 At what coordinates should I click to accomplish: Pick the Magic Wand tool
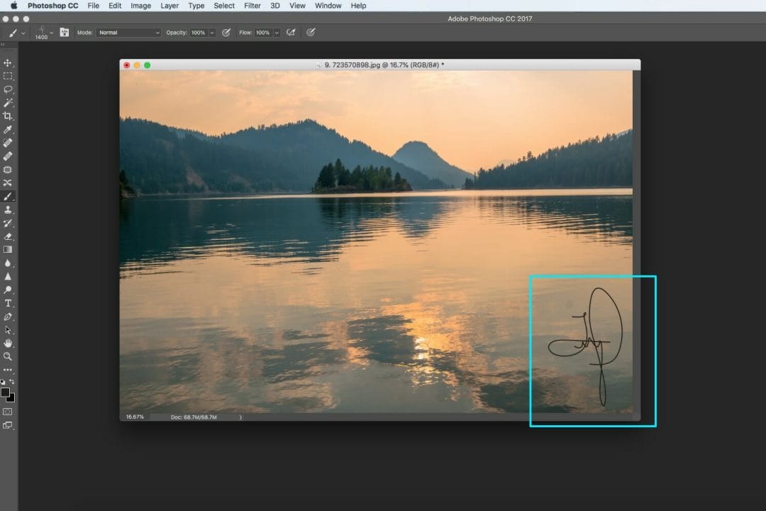[8, 103]
